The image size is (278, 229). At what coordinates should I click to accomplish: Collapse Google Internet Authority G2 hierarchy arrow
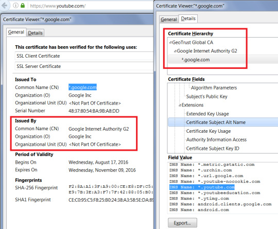(175, 51)
